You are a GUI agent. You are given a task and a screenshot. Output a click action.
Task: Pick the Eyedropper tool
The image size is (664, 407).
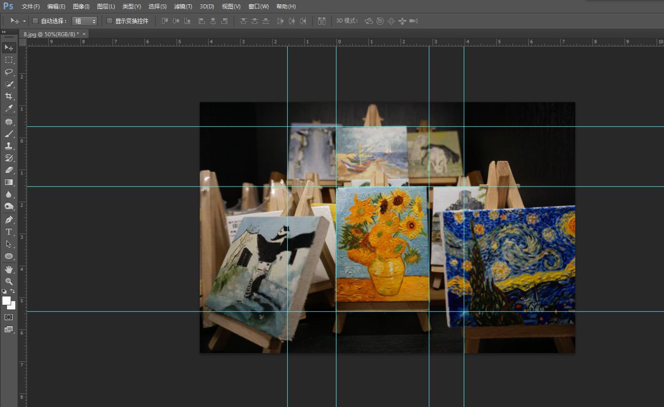[9, 109]
